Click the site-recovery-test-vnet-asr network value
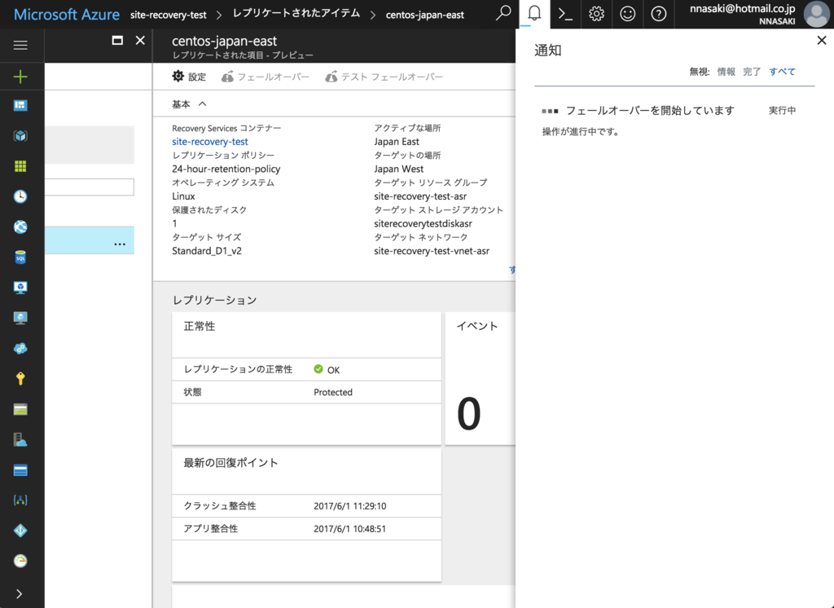834x608 pixels. tap(432, 251)
